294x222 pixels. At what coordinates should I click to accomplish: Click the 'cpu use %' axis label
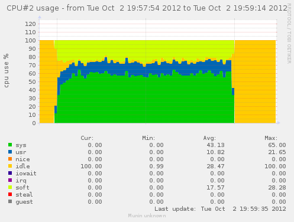tap(7, 70)
